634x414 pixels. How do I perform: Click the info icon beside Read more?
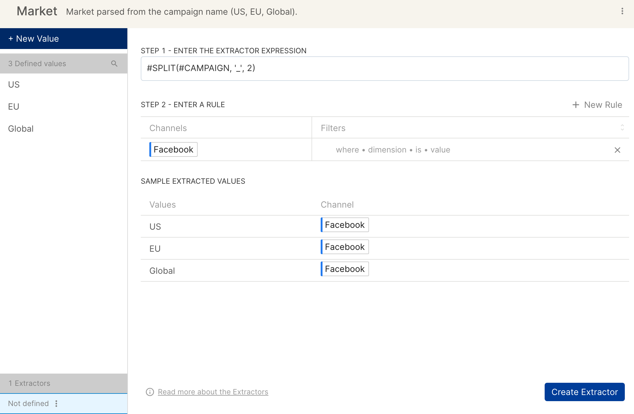pos(150,392)
